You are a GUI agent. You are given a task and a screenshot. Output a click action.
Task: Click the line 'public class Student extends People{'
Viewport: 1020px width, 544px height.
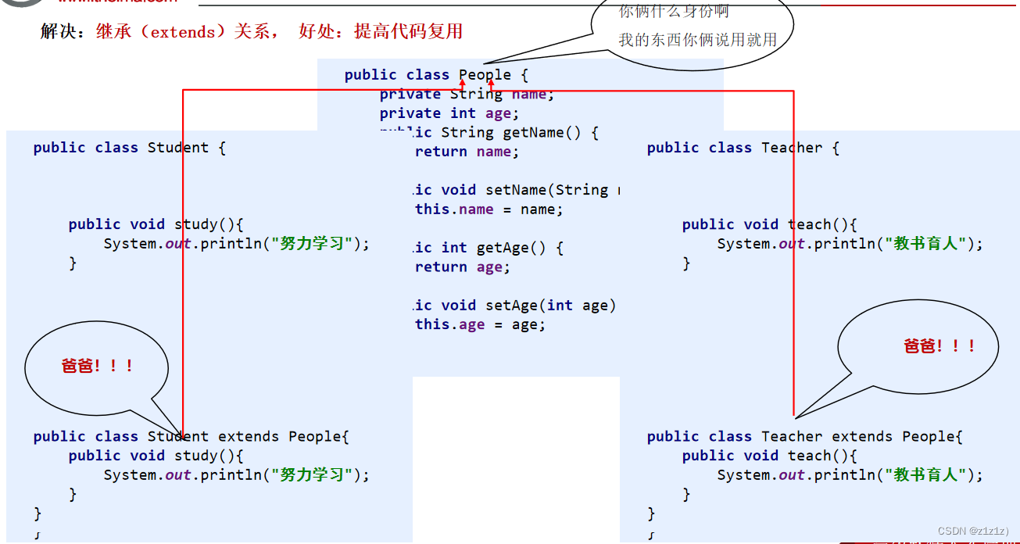point(191,437)
